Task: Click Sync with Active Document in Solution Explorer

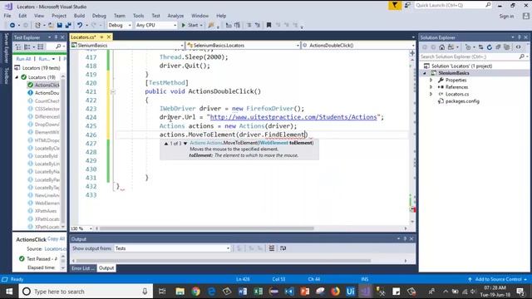Action: (480, 47)
